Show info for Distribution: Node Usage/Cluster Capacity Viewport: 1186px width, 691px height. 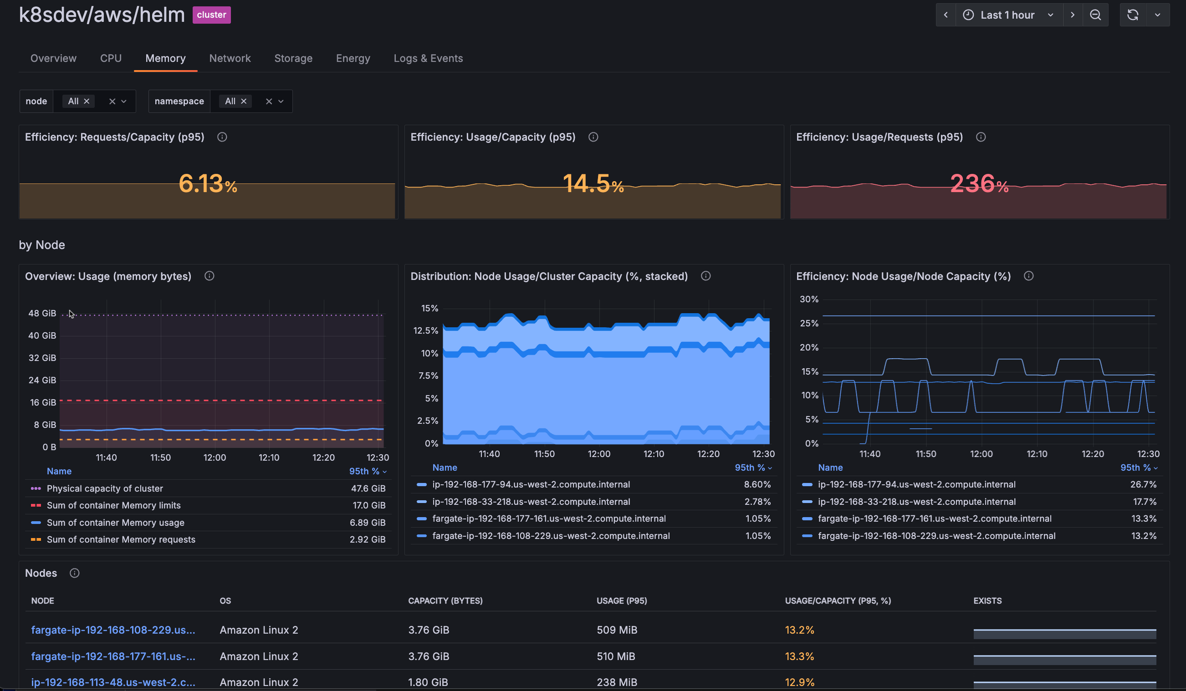click(705, 276)
